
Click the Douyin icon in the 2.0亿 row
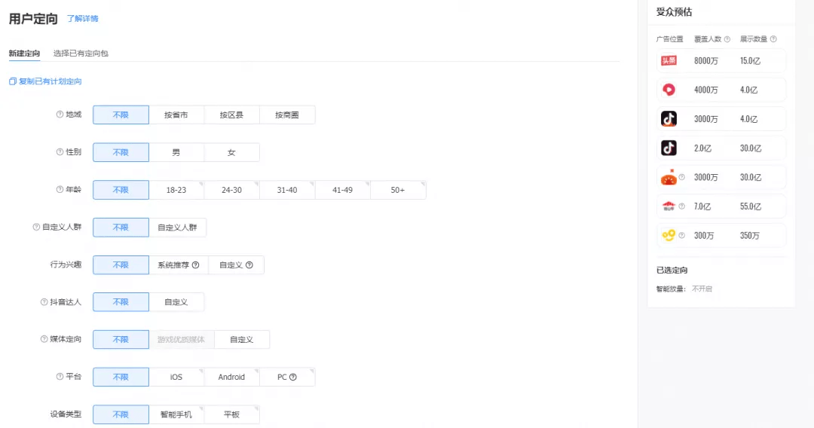[x=669, y=148]
